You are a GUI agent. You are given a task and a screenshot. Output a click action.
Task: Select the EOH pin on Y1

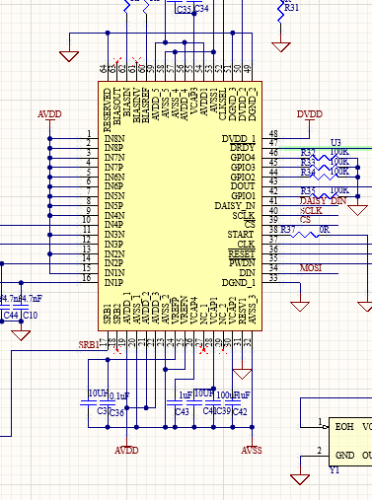(344, 427)
